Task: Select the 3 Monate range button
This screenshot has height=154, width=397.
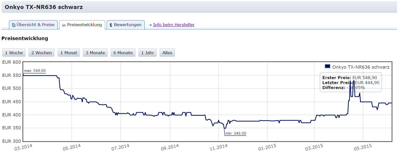Action: click(95, 52)
